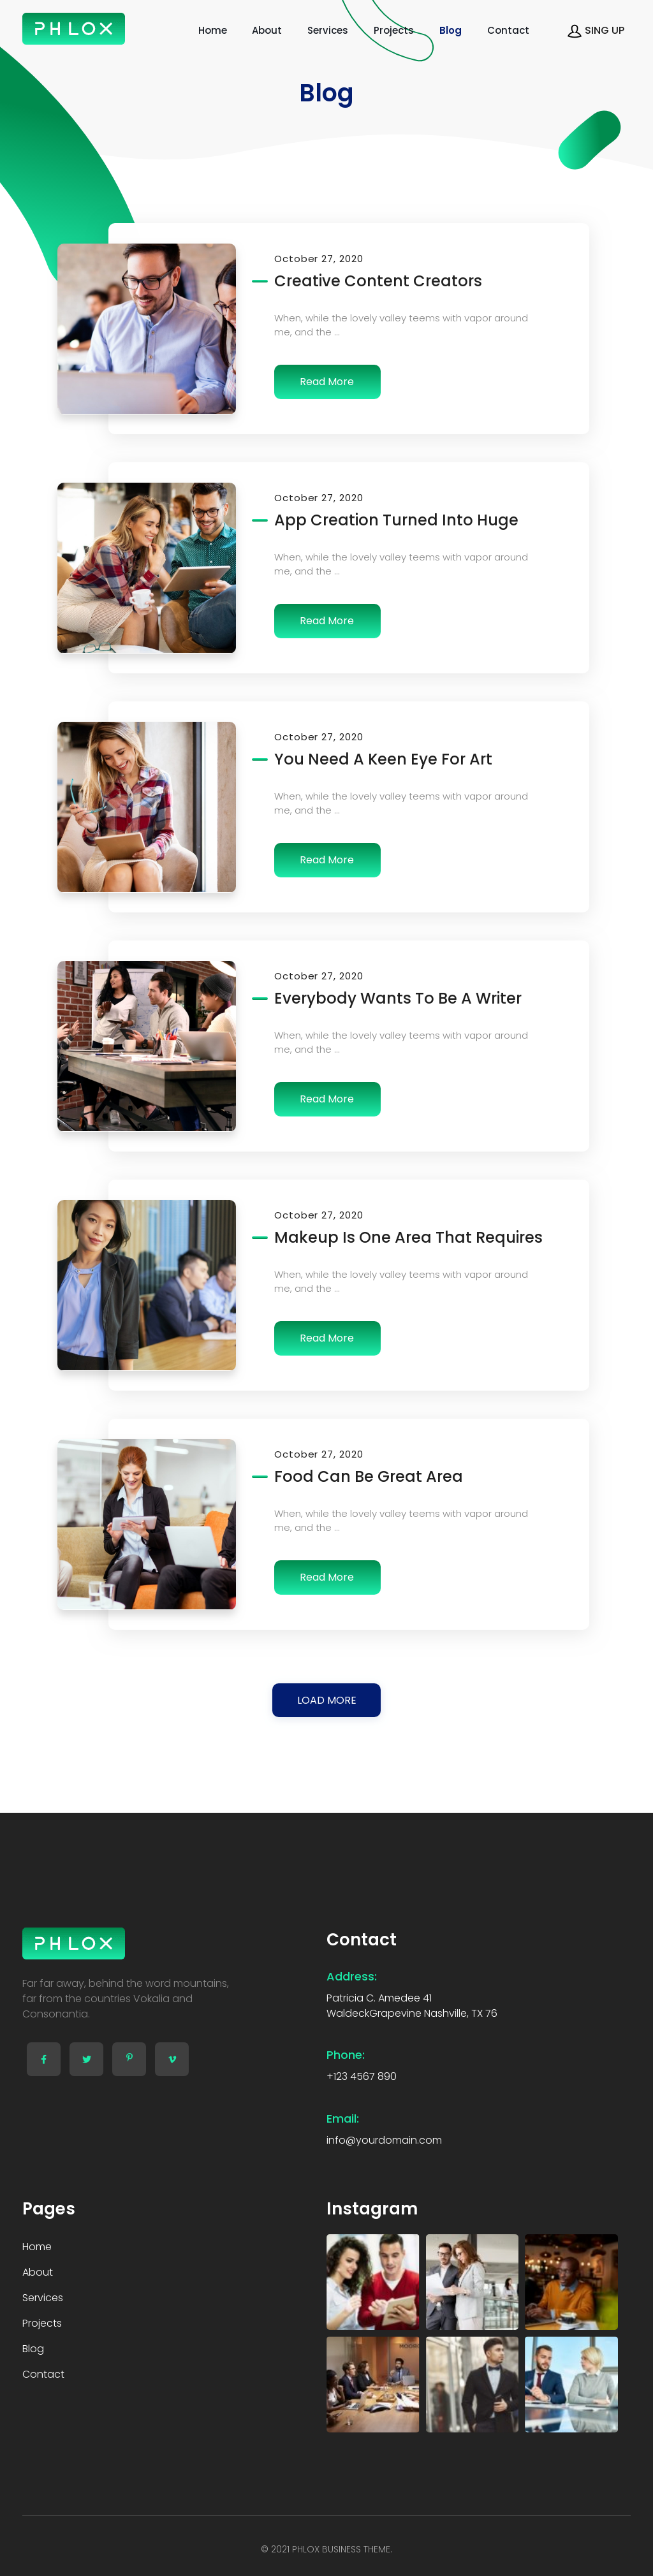Click the PHLOX logo in header
This screenshot has width=653, height=2576.
[74, 29]
